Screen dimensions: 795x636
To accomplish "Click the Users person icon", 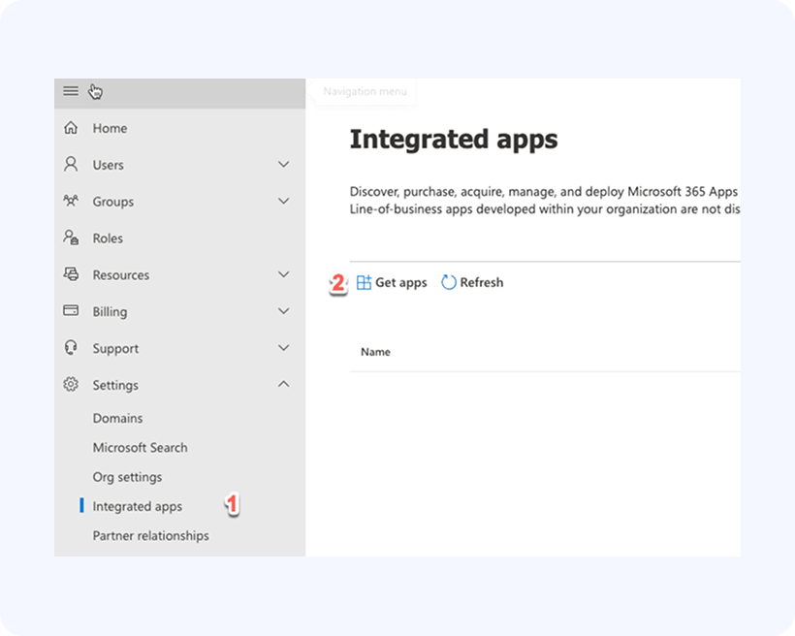I will click(71, 165).
